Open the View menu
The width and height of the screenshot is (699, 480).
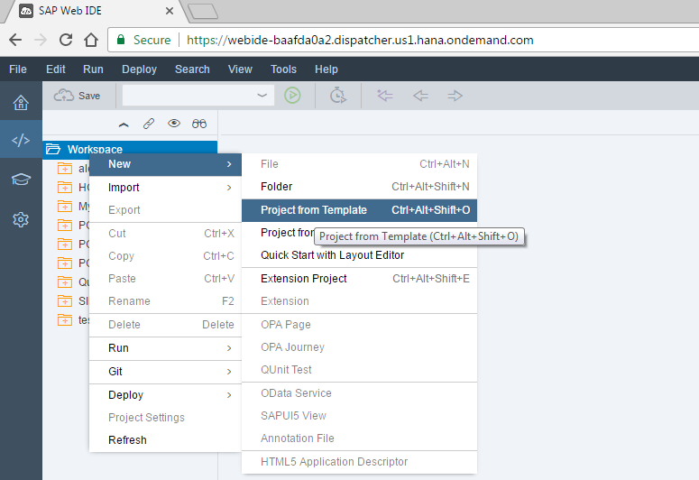[240, 69]
